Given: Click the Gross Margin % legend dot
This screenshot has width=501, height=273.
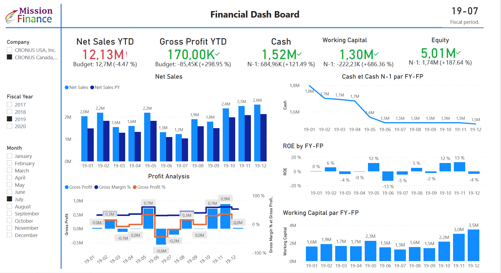Looking at the screenshot, I should pos(96,187).
